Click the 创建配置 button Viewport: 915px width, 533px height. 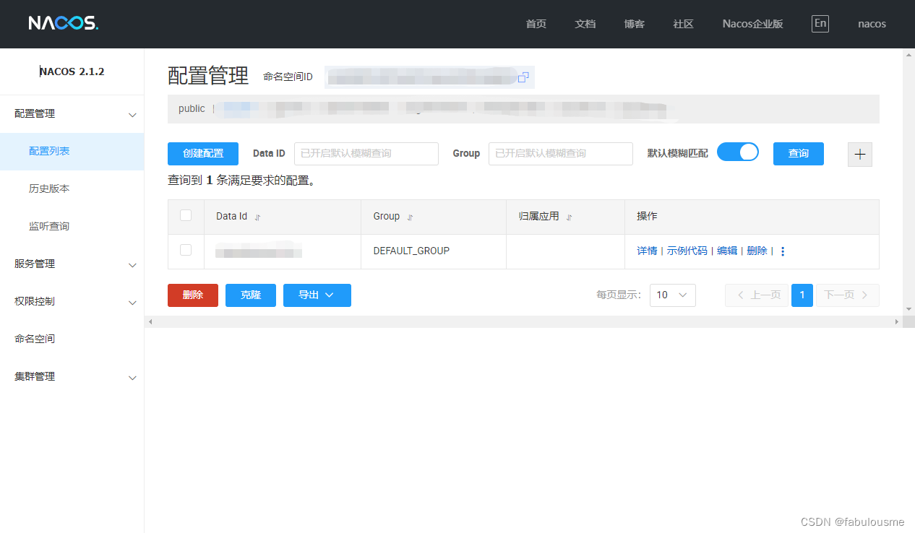pos(202,154)
